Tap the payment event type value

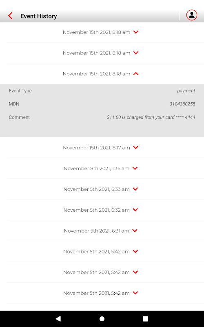(x=186, y=91)
